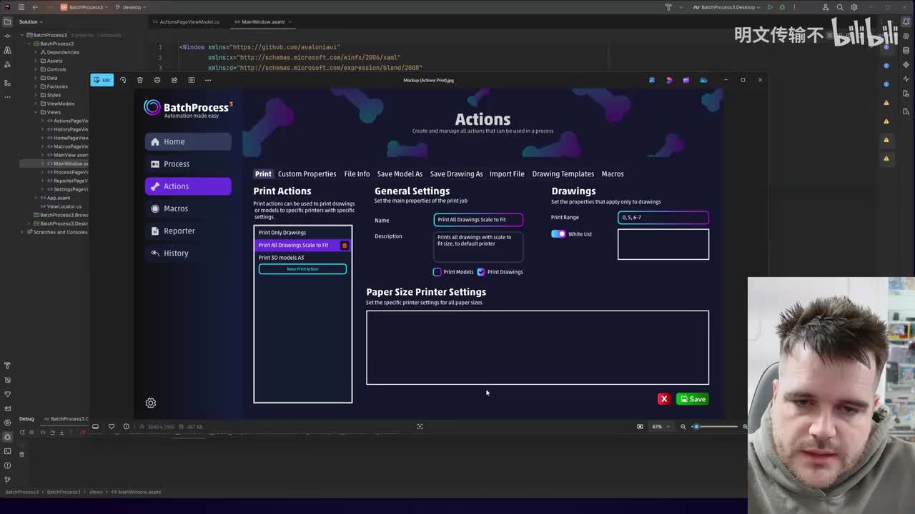Print the mockup image from the viewer toolbar
915x514 pixels.
tap(157, 80)
